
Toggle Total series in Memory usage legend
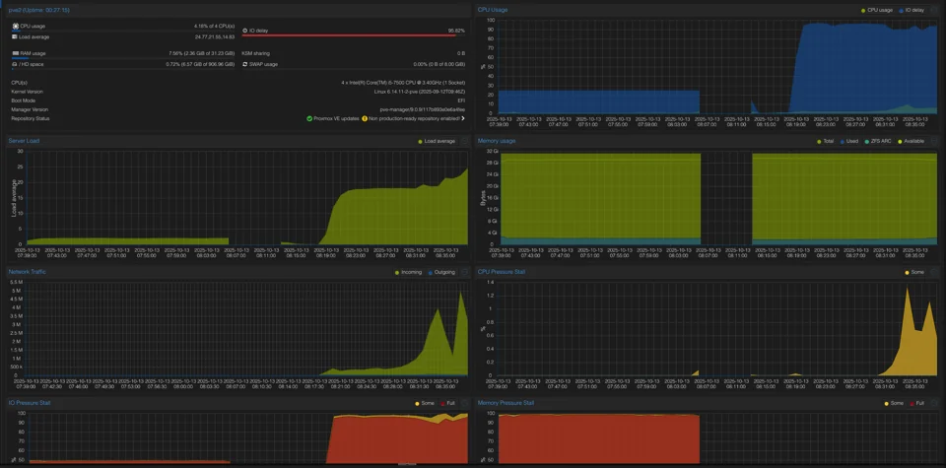(x=824, y=141)
